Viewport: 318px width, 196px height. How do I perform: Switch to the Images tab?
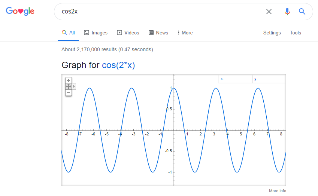point(96,33)
